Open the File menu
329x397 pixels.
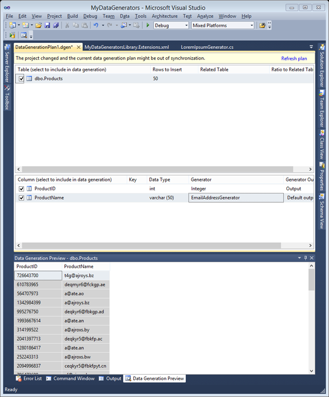(x=9, y=16)
